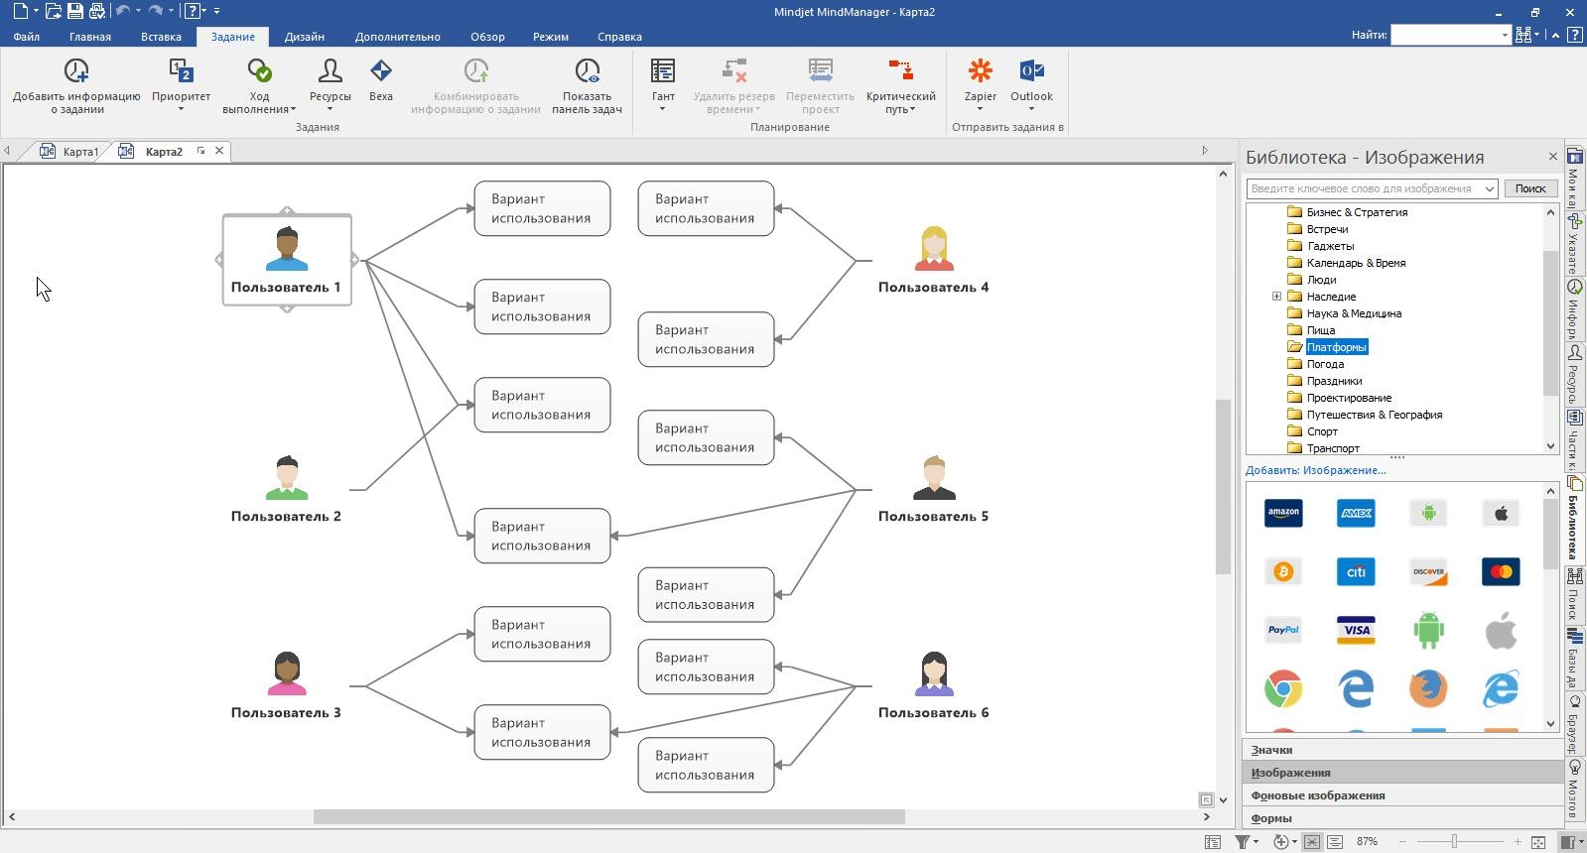Expand the Наследие folder tree node
1587x853 pixels.
(x=1276, y=297)
